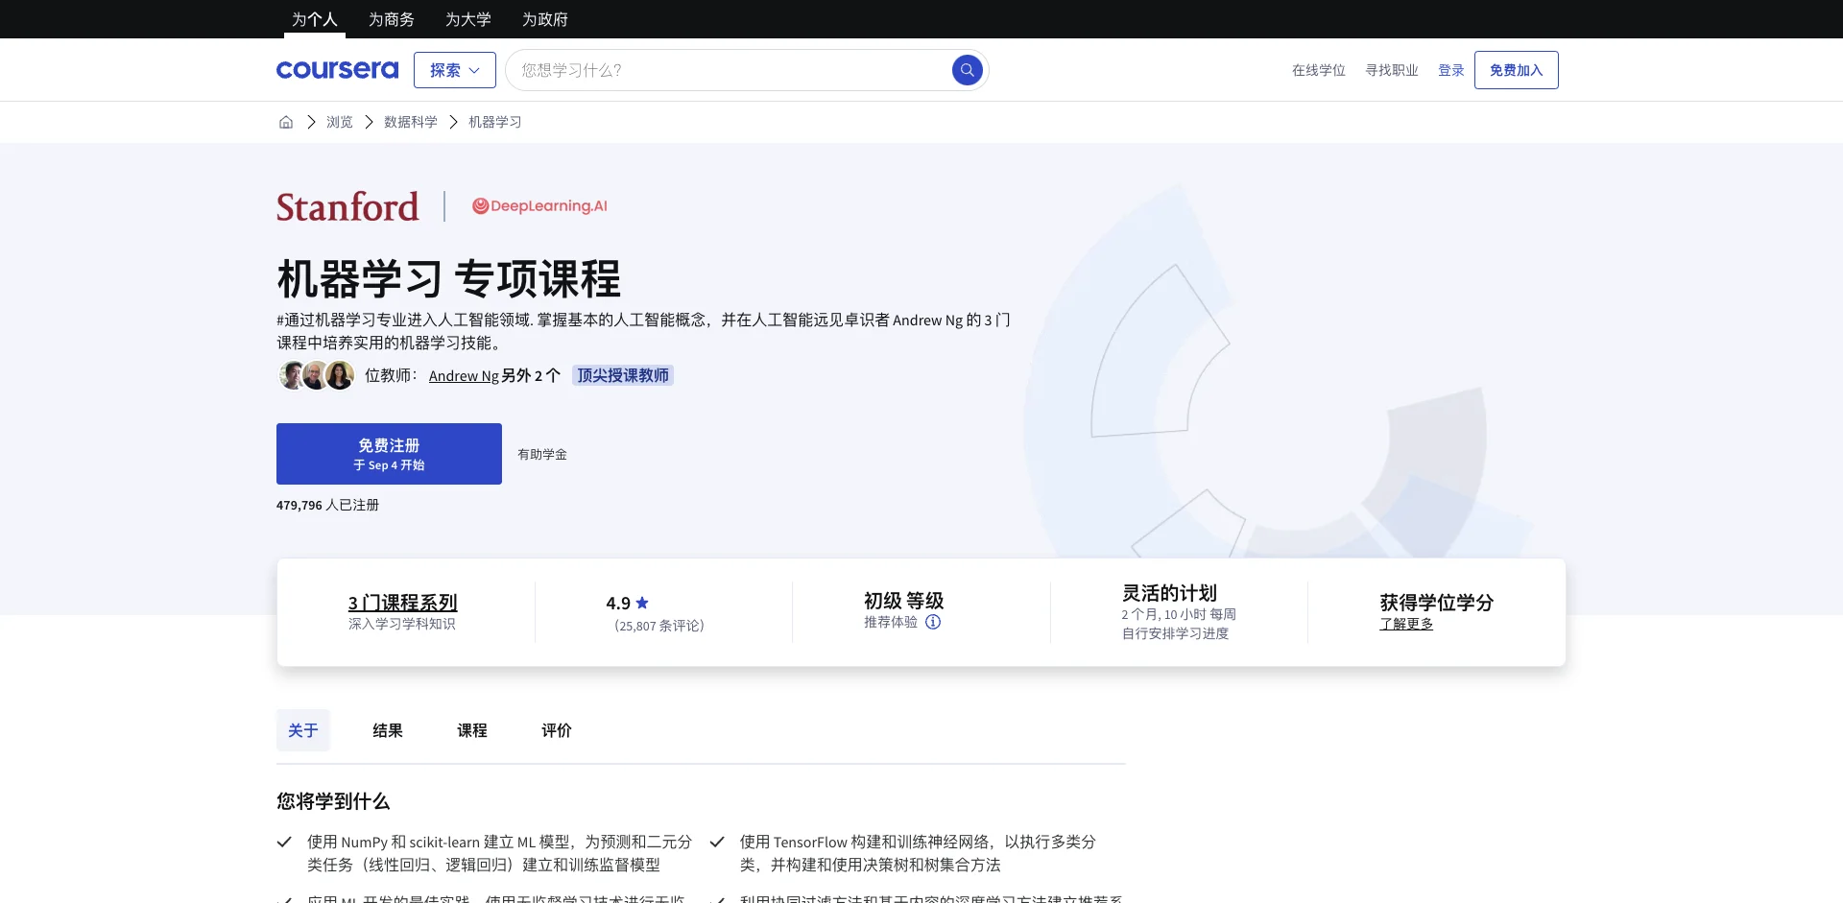This screenshot has height=903, width=1843.
Task: Click the 25,807 条评论 reviews text
Action: 659,626
